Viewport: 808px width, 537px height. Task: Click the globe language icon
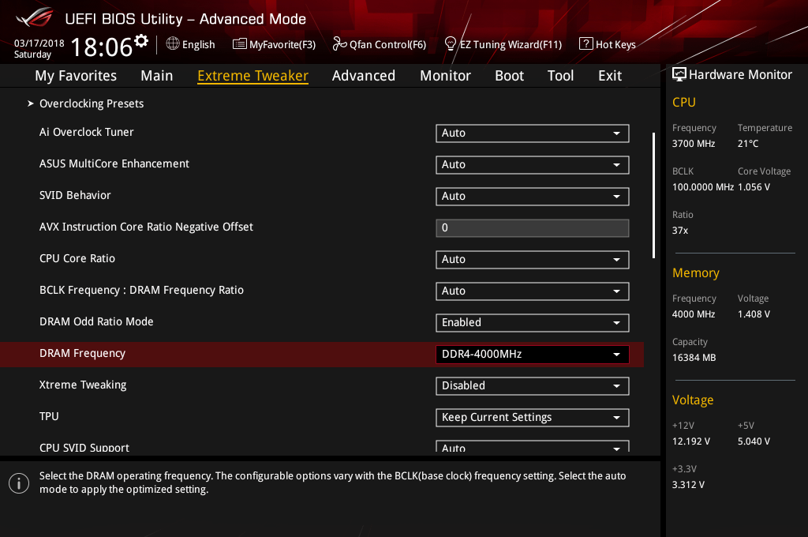click(173, 44)
